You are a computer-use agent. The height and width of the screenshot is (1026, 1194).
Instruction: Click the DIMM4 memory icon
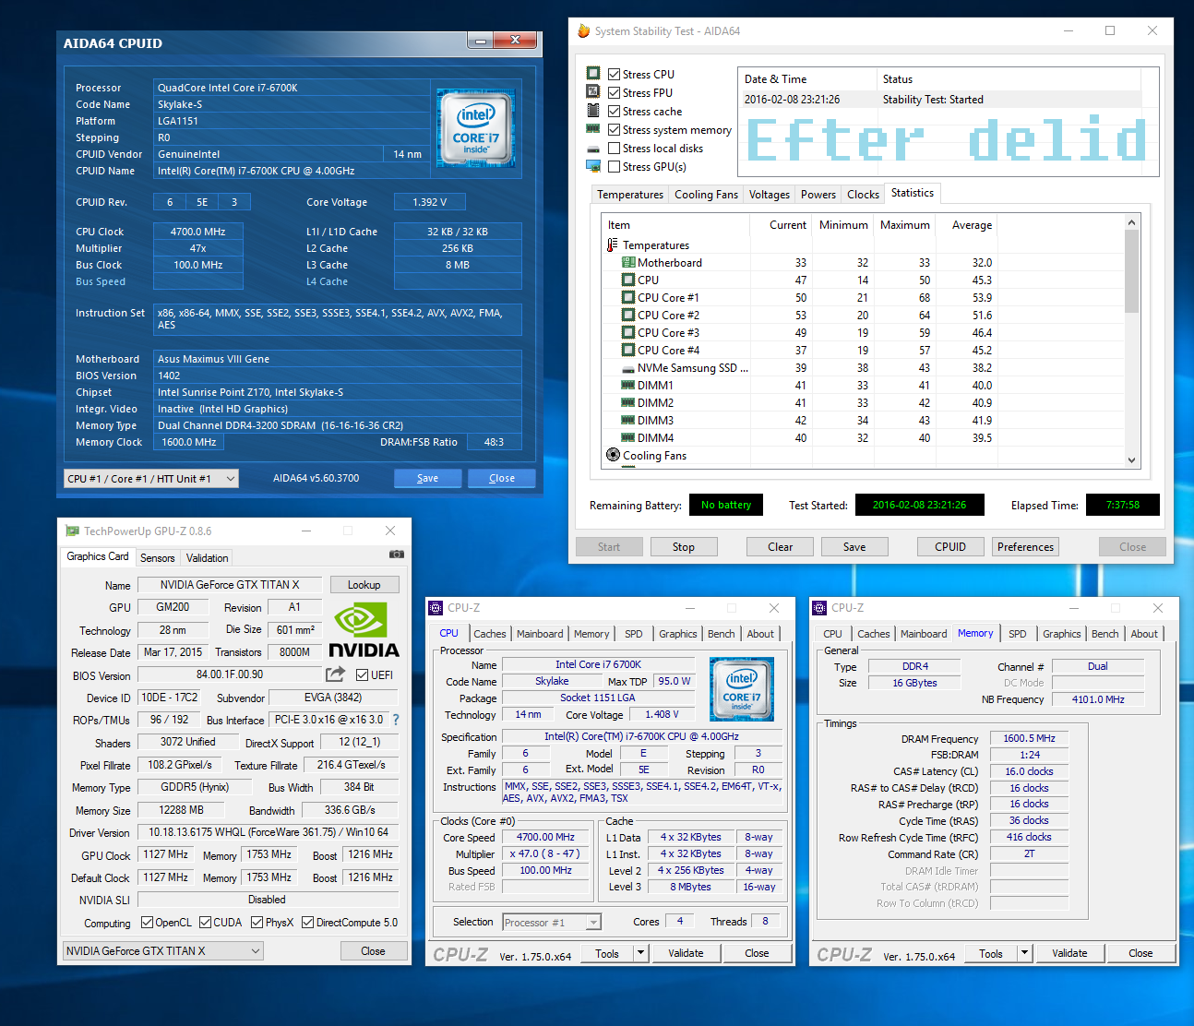pos(629,438)
